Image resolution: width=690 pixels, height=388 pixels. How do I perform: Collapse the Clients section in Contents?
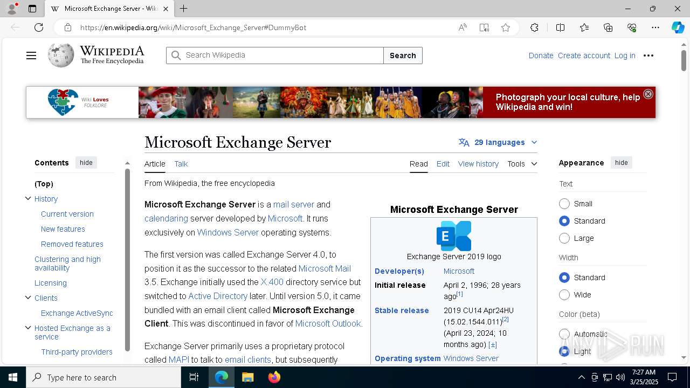coord(28,298)
